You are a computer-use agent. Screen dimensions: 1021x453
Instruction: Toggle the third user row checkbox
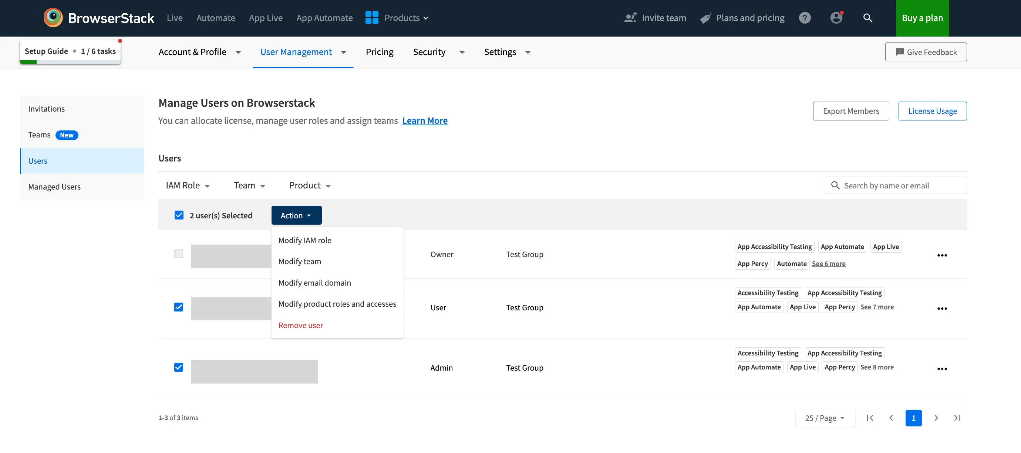click(x=178, y=367)
